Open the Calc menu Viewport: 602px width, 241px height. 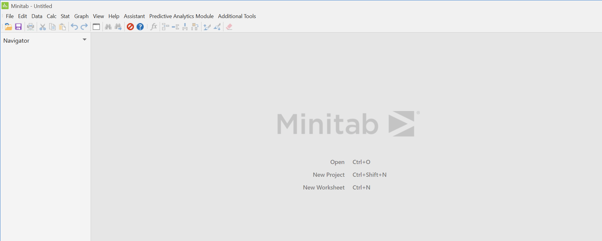coord(52,16)
